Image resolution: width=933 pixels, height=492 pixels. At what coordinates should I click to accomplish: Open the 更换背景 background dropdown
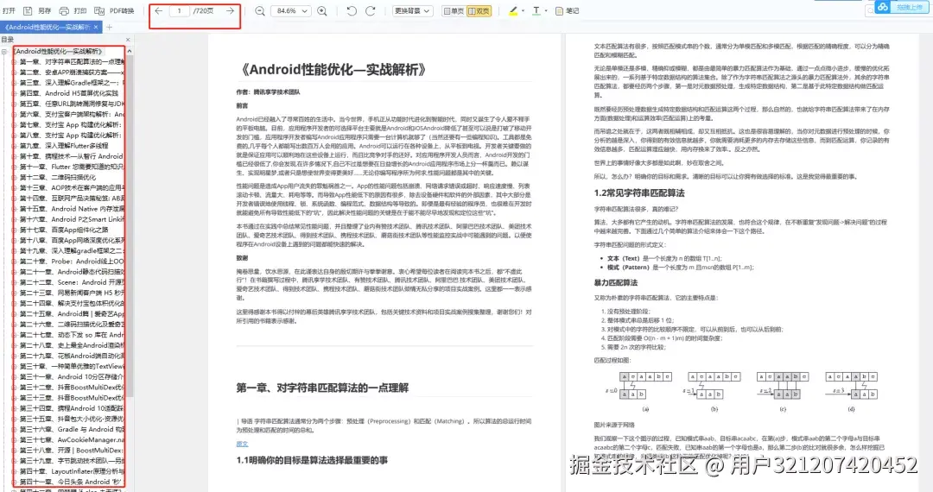tap(412, 10)
